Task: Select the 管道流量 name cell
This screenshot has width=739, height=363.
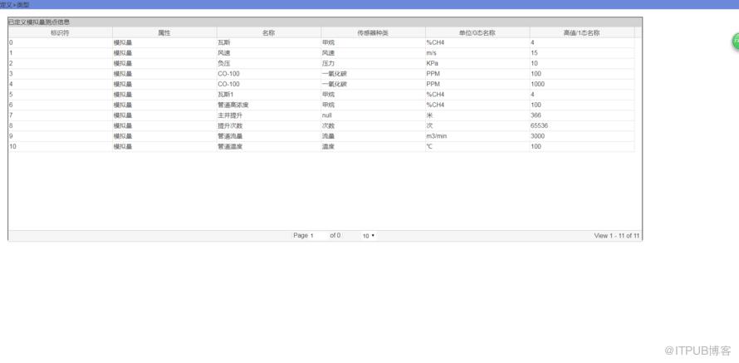Action: tap(269, 135)
